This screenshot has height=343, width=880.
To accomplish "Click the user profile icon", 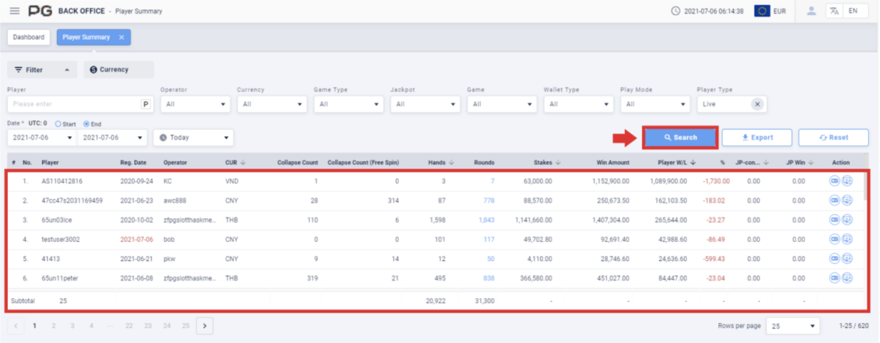I will click(x=811, y=11).
